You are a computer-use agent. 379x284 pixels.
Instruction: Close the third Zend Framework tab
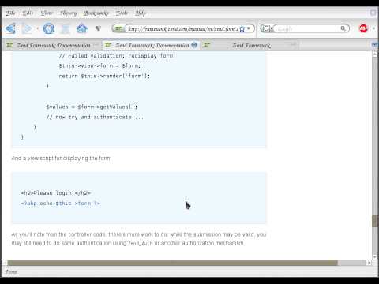click(x=293, y=45)
